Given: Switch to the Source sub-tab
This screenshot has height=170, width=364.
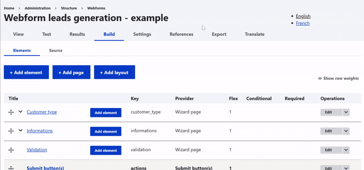Looking at the screenshot, I should (x=56, y=51).
